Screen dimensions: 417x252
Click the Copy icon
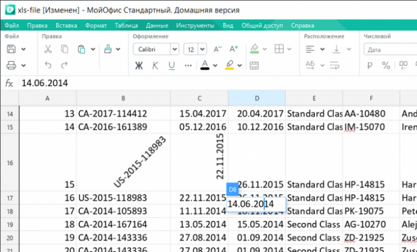pyautogui.click(x=65, y=49)
